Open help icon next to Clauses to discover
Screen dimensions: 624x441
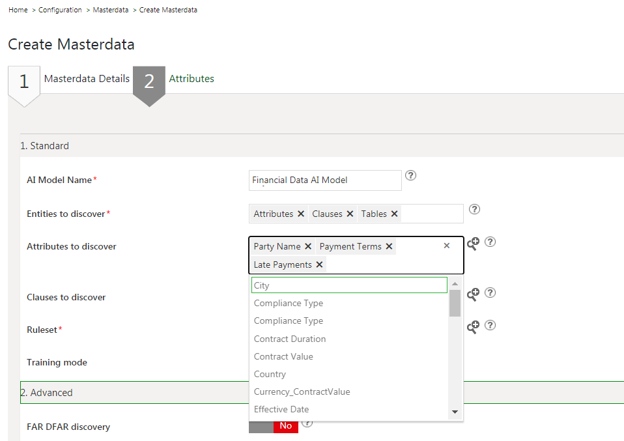tap(490, 292)
